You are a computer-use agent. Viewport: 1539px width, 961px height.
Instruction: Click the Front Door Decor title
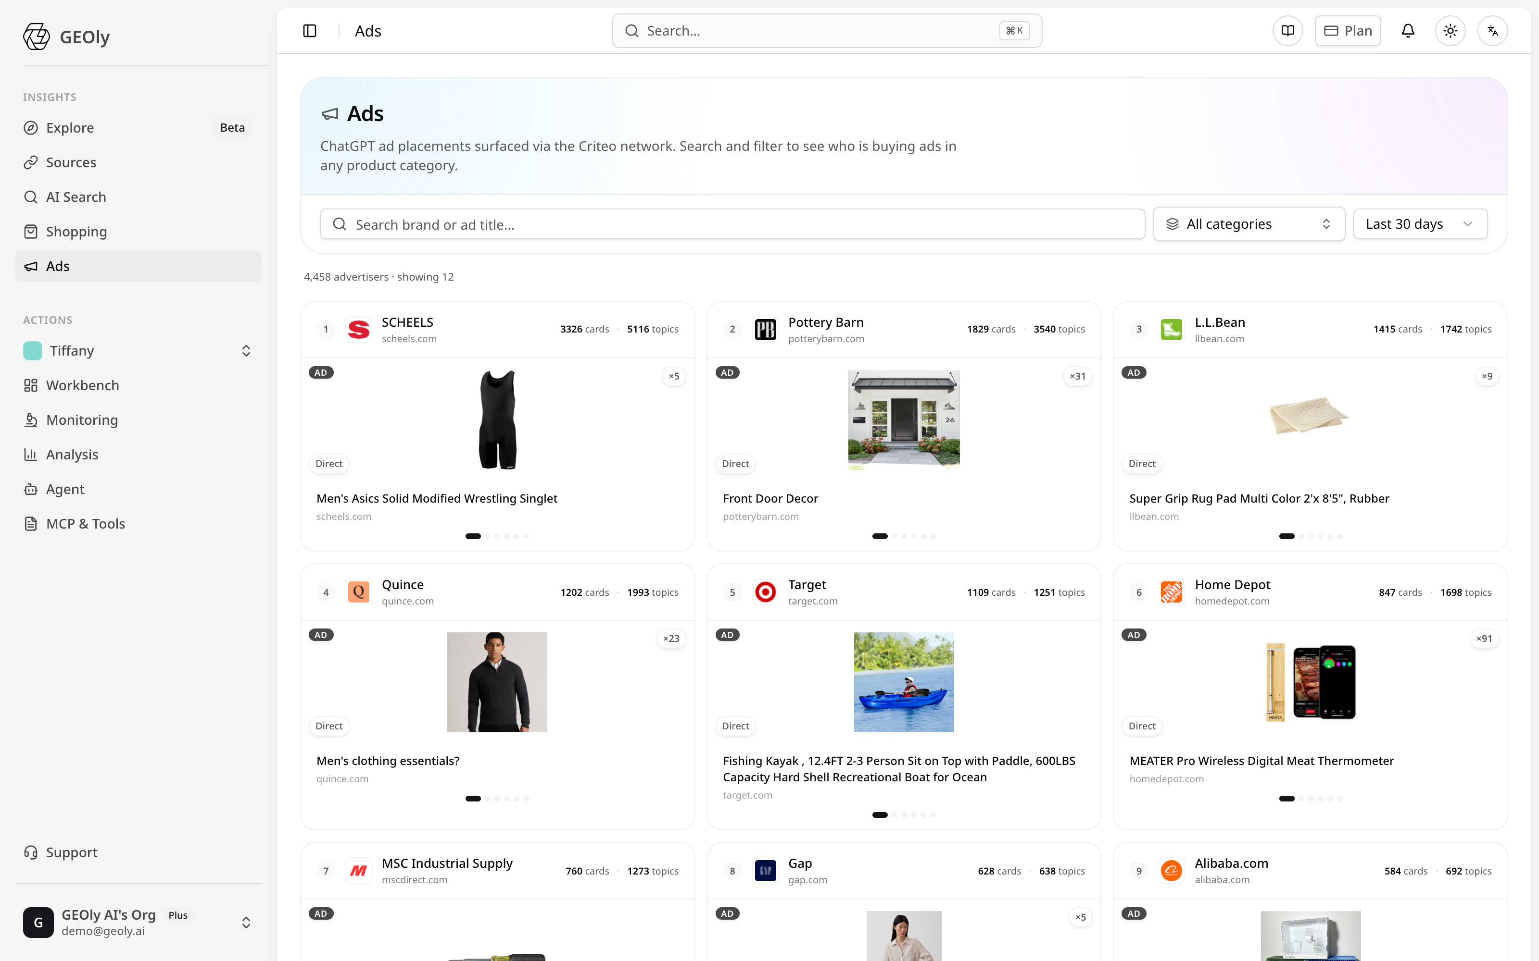click(x=770, y=498)
